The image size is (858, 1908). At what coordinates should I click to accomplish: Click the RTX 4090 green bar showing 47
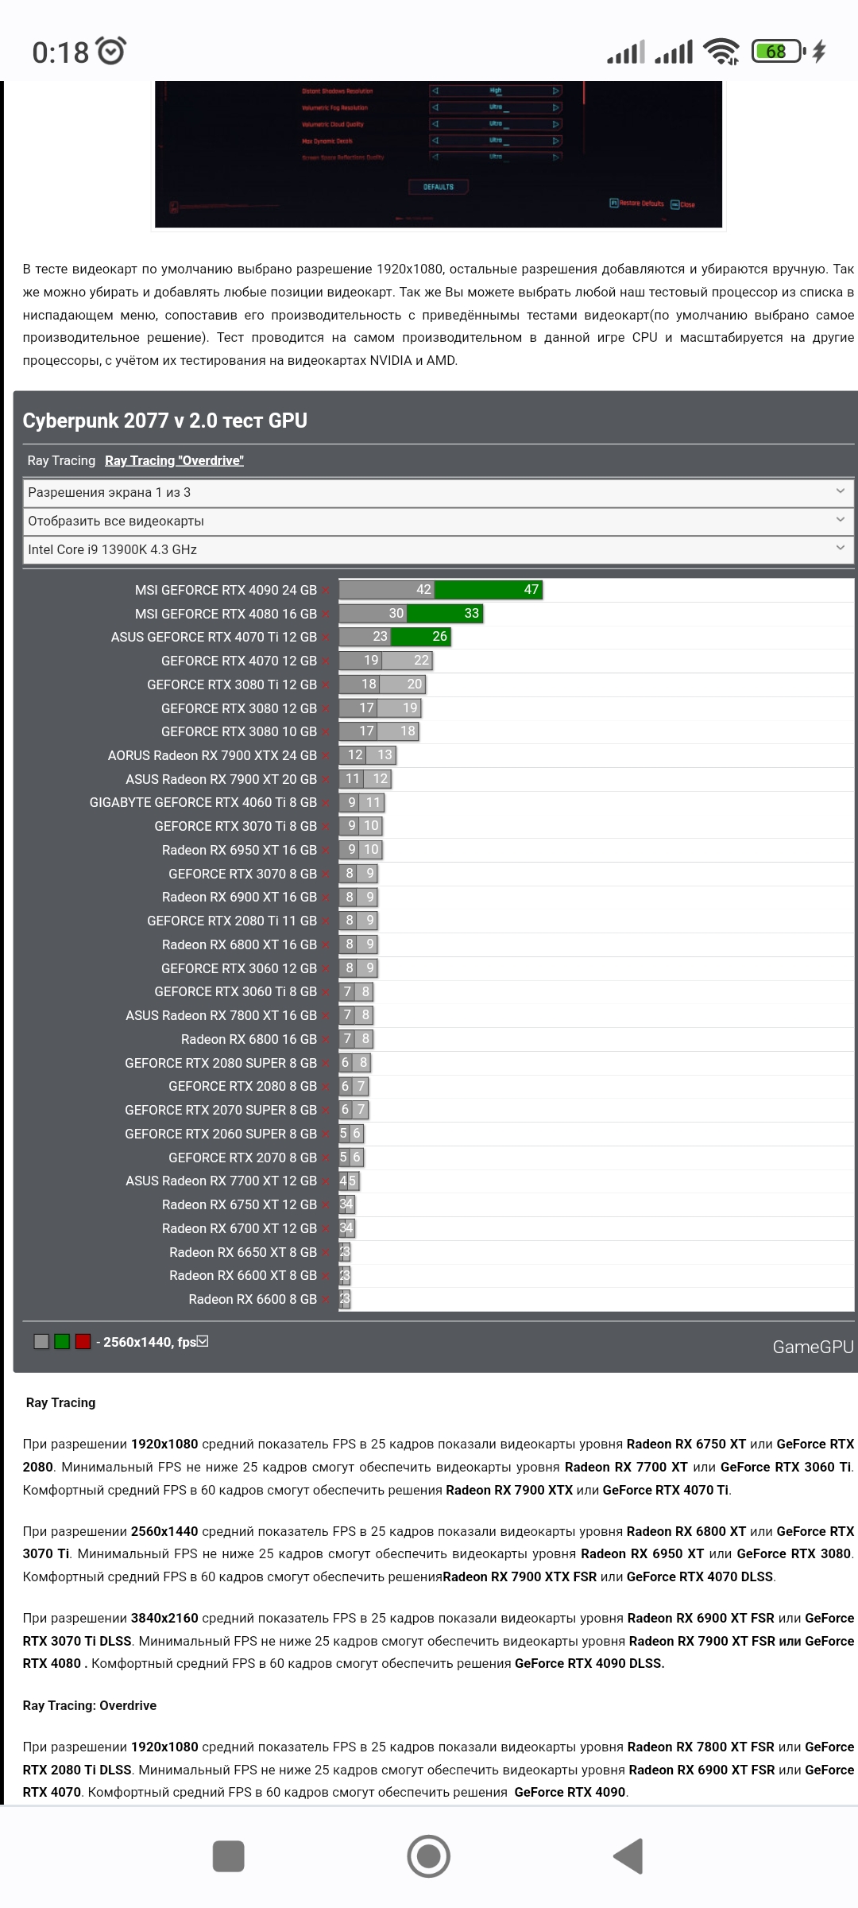489,590
